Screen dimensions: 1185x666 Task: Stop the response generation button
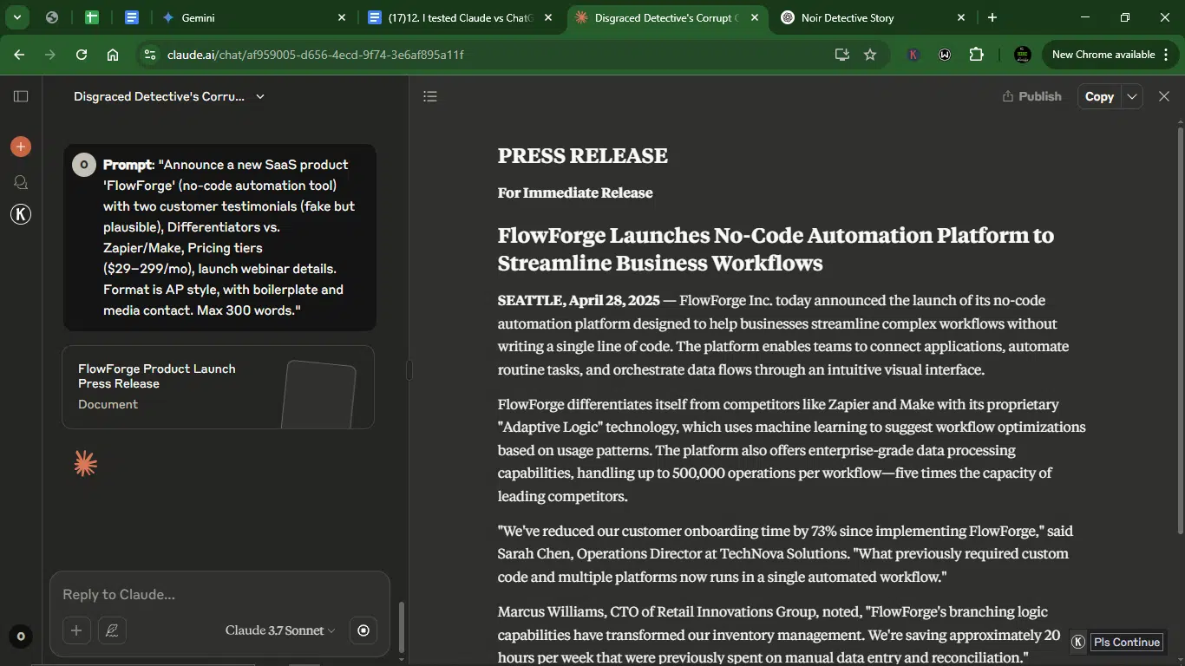[x=363, y=630]
